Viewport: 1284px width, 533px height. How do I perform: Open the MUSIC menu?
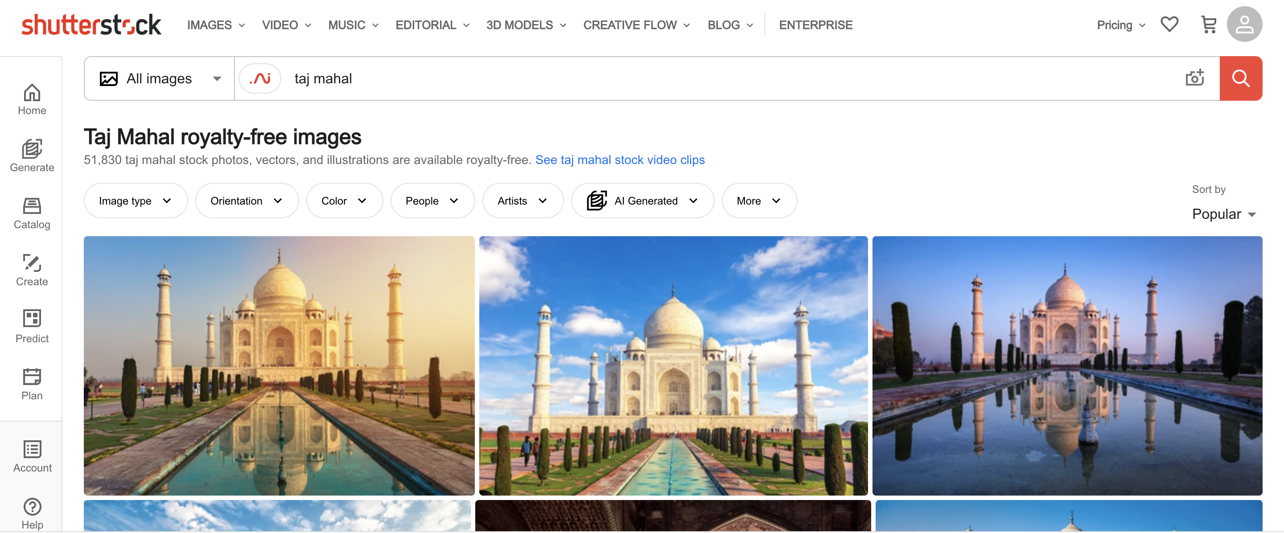coord(354,25)
